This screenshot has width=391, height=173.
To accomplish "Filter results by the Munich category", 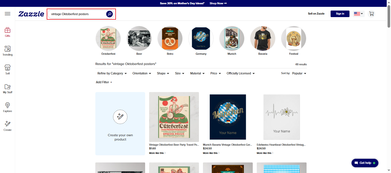I will tap(232, 38).
